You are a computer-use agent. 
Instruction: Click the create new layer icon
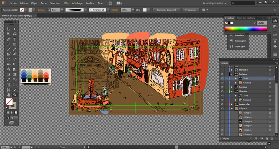point(267,139)
